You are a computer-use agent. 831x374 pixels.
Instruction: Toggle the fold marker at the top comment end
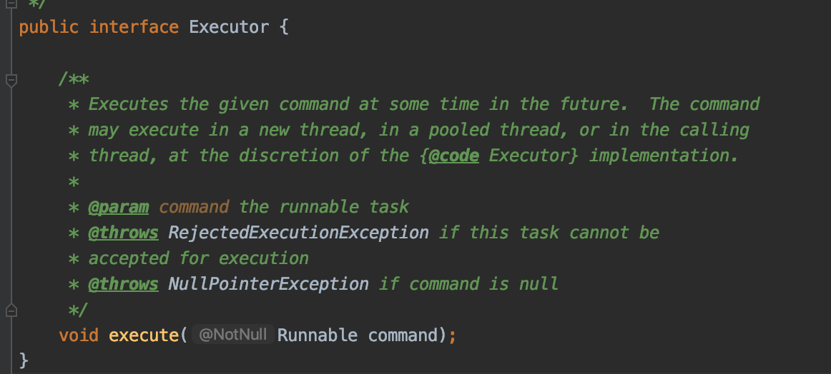pyautogui.click(x=11, y=3)
